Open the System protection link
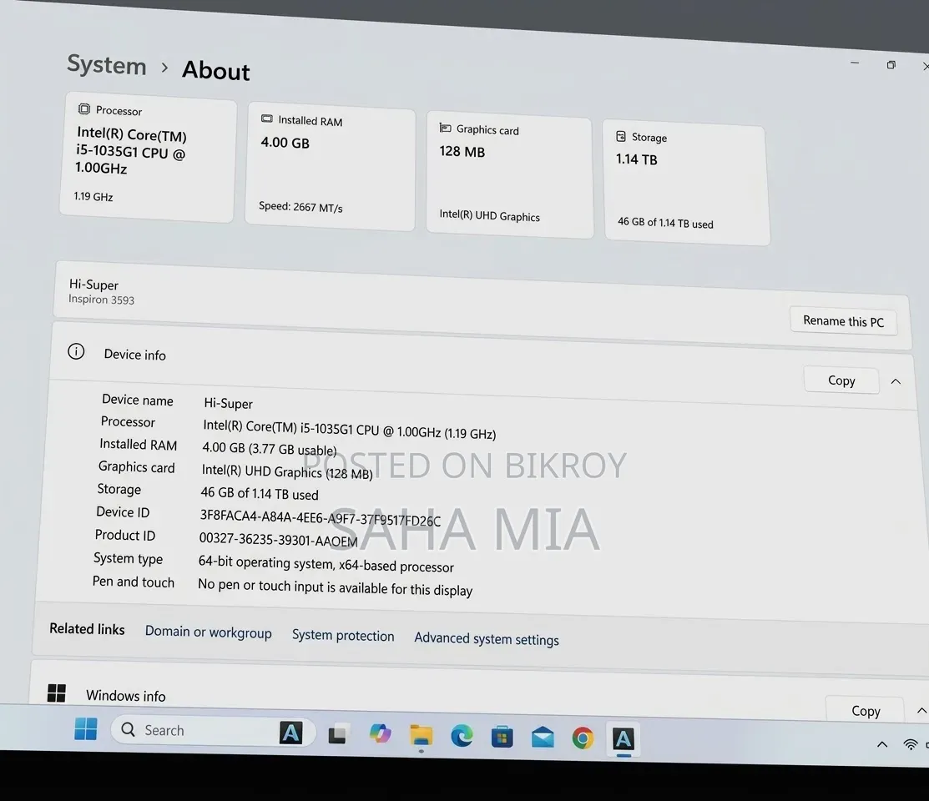Screen dimensions: 929x801 tap(343, 635)
